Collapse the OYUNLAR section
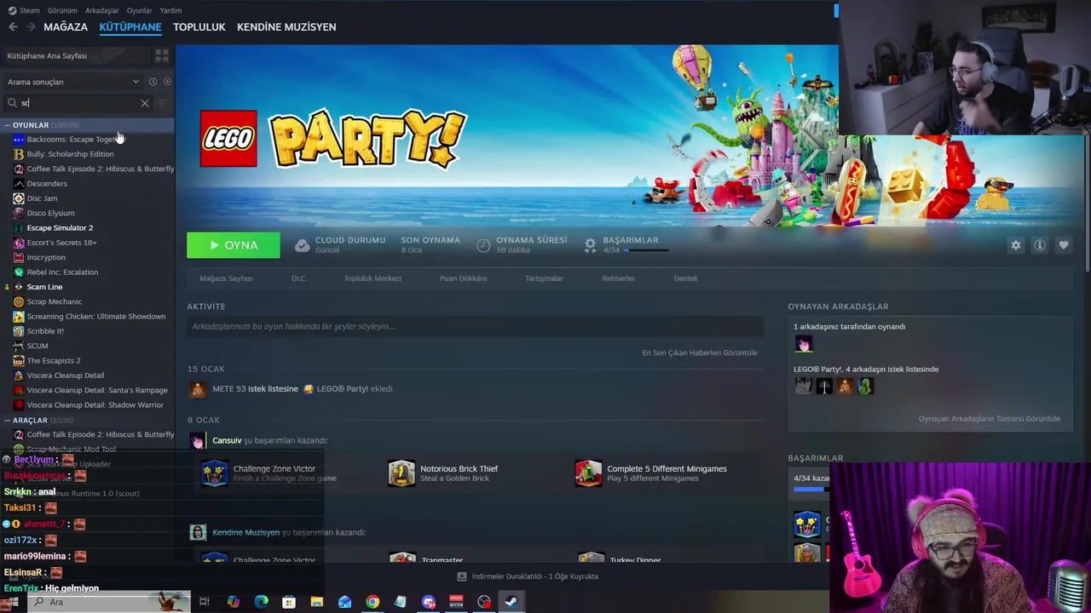The height and width of the screenshot is (613, 1091). pyautogui.click(x=7, y=125)
